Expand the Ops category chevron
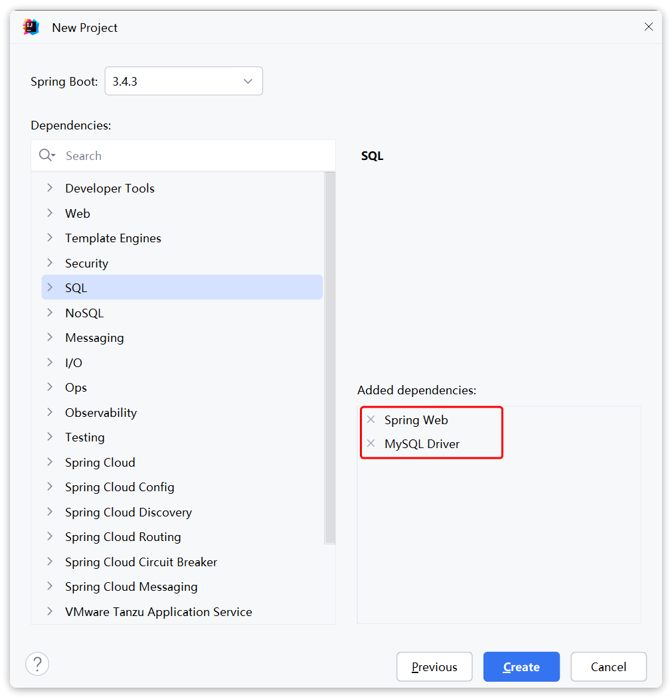 [x=50, y=388]
